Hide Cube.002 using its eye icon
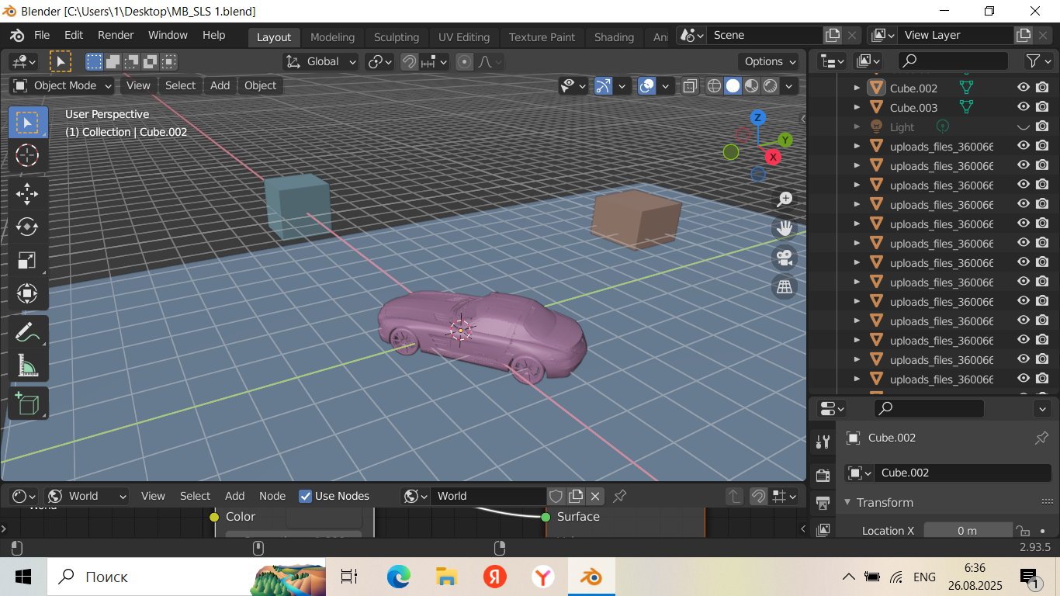This screenshot has width=1060, height=596. point(1024,88)
